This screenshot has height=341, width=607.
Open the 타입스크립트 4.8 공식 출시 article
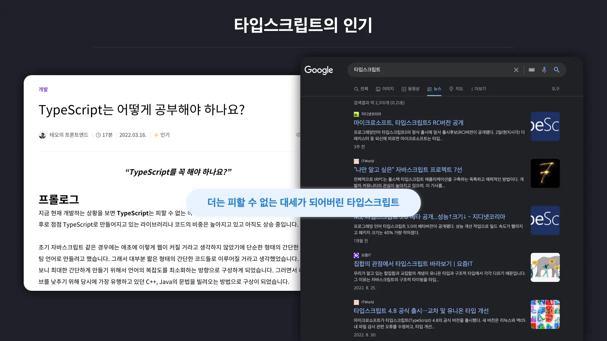coord(421,311)
